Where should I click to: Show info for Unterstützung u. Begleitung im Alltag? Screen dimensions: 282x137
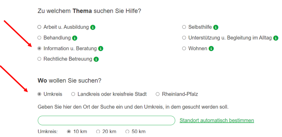pyautogui.click(x=276, y=38)
